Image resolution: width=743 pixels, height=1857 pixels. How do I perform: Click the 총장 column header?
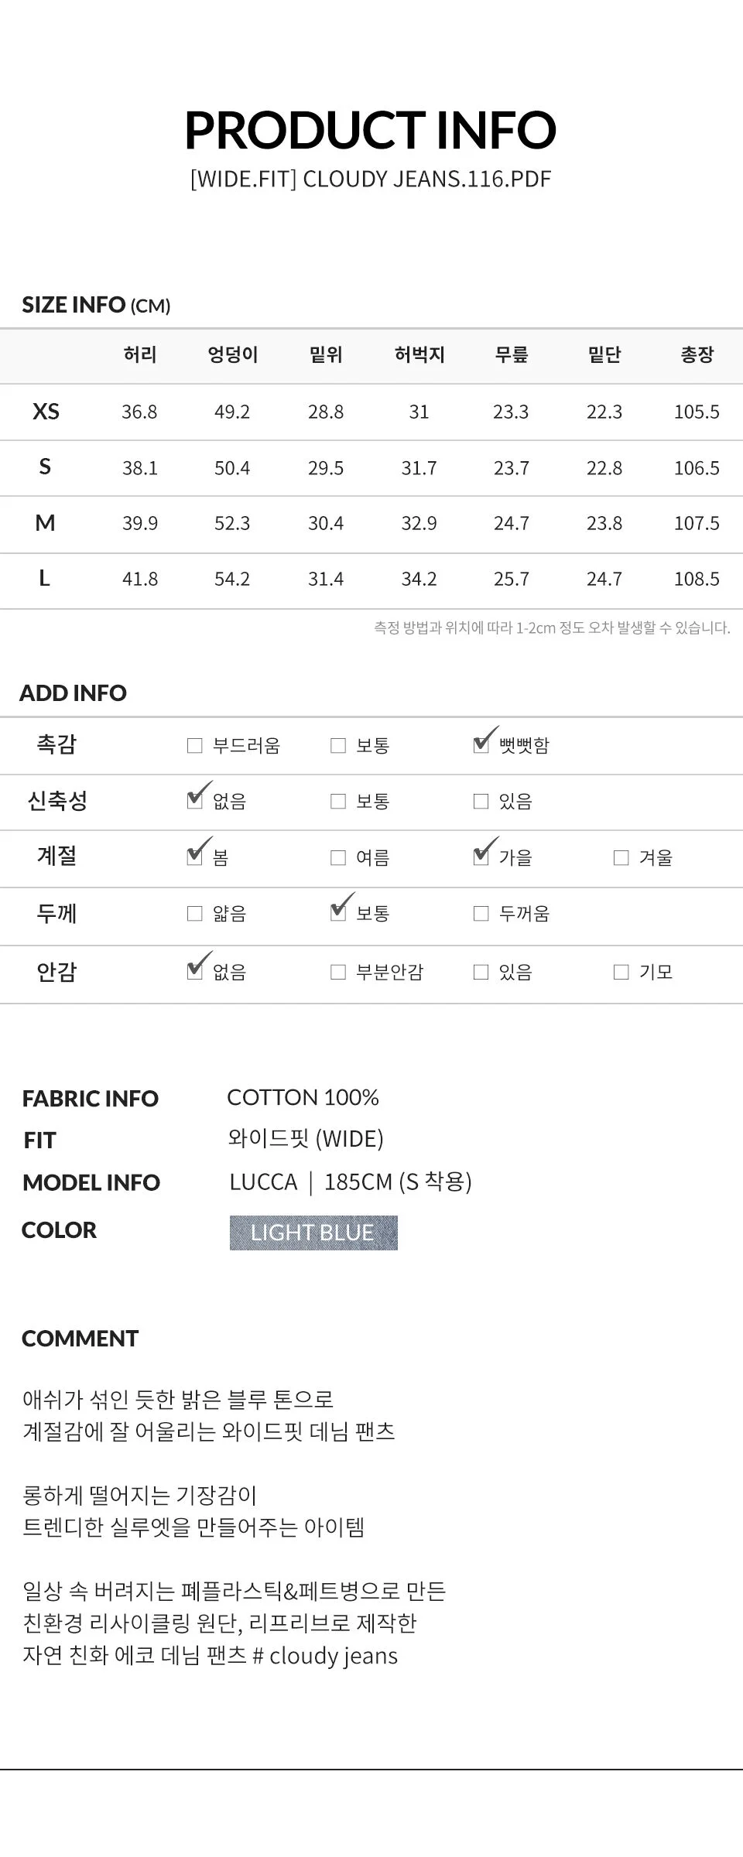coord(697,354)
